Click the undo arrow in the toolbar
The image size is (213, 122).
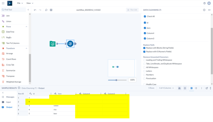click(x=35, y=10)
